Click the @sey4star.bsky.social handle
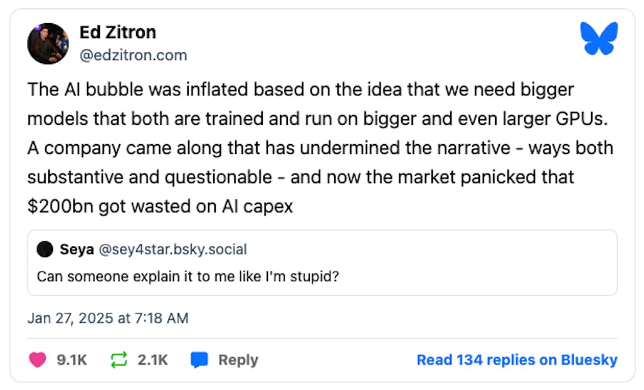This screenshot has height=390, width=644. point(173,249)
